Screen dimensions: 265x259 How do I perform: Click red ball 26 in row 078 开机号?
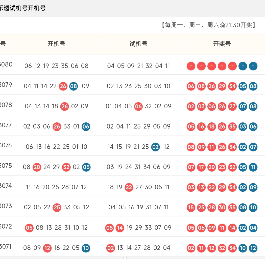[64, 106]
